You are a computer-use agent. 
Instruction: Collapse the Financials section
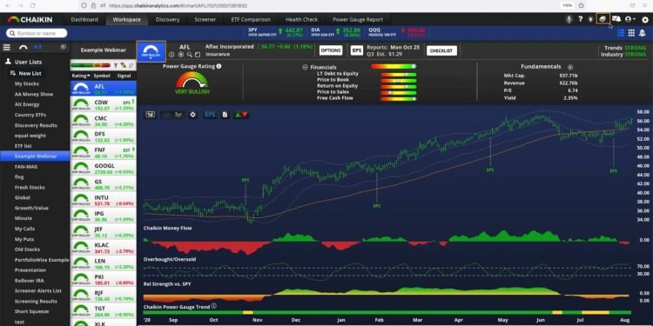(x=305, y=67)
